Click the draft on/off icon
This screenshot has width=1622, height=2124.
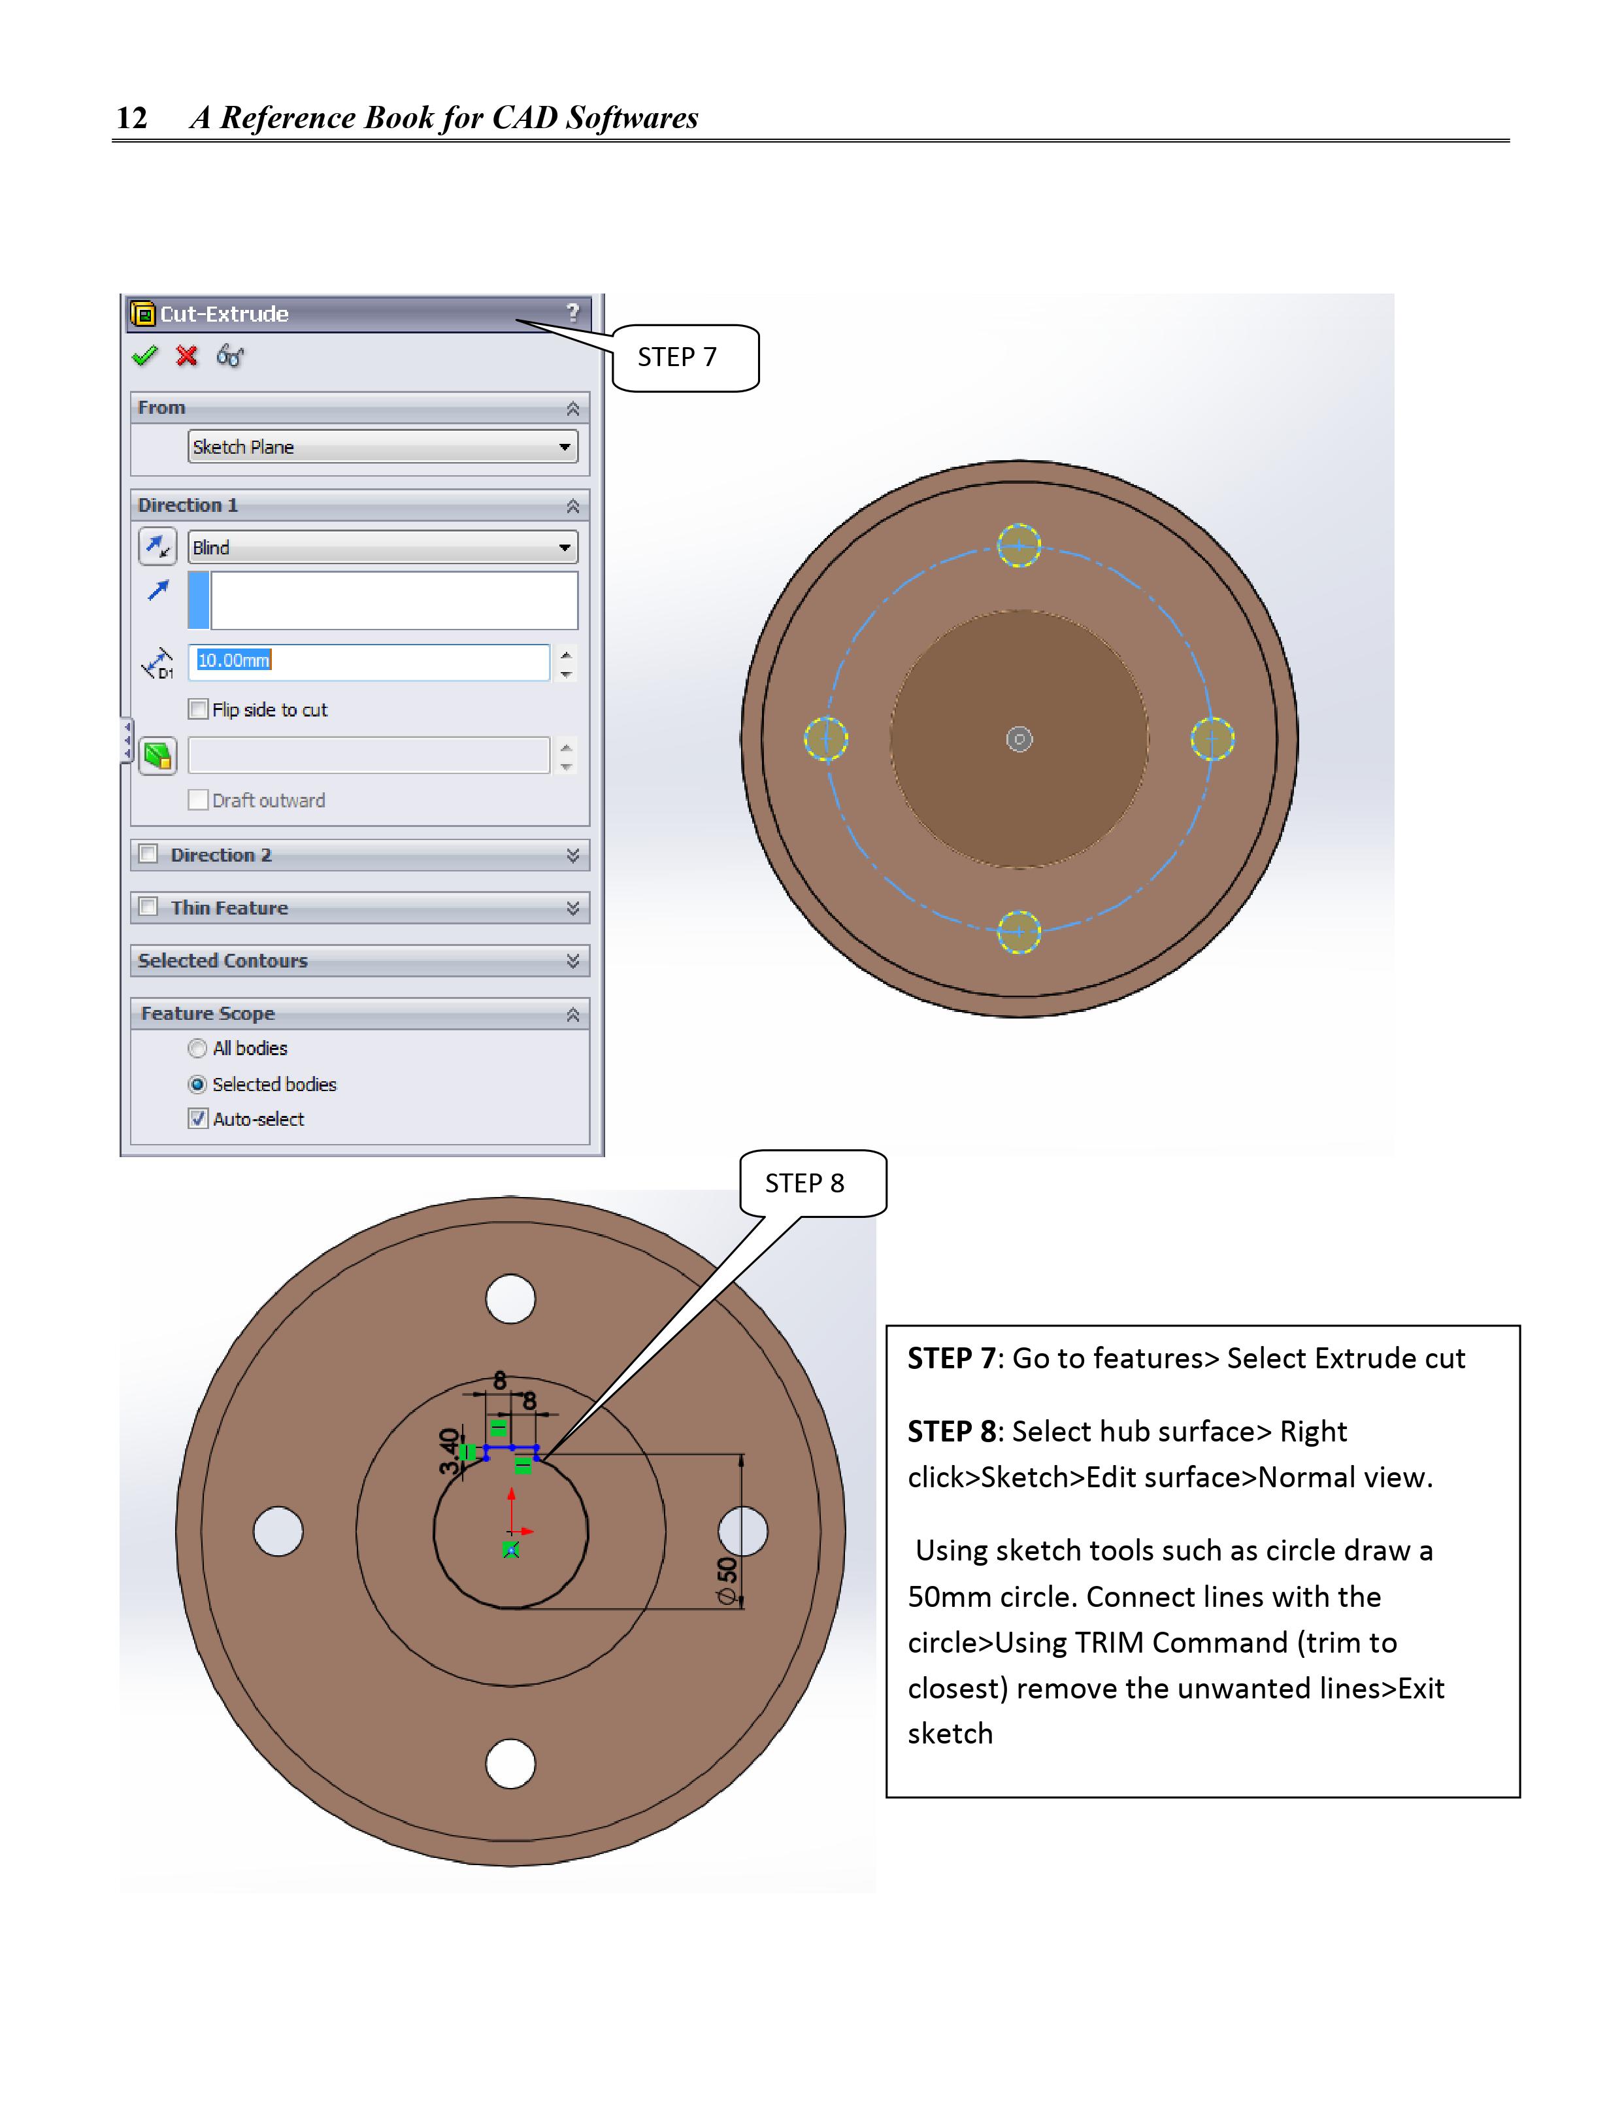(157, 756)
